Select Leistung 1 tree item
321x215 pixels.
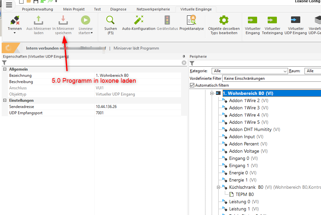244,209
